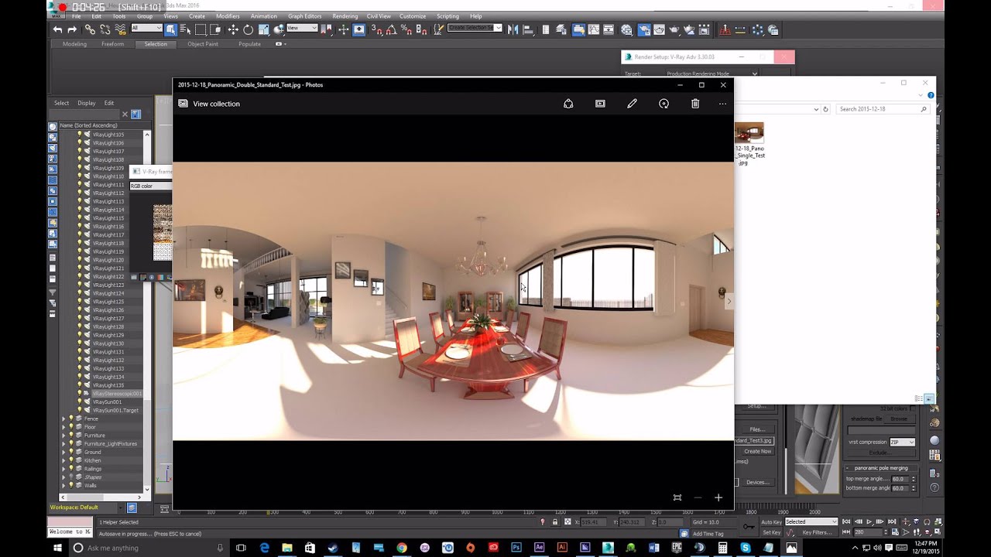This screenshot has width=991, height=557.
Task: Open the key mode Selected dropdown
Action: [811, 522]
